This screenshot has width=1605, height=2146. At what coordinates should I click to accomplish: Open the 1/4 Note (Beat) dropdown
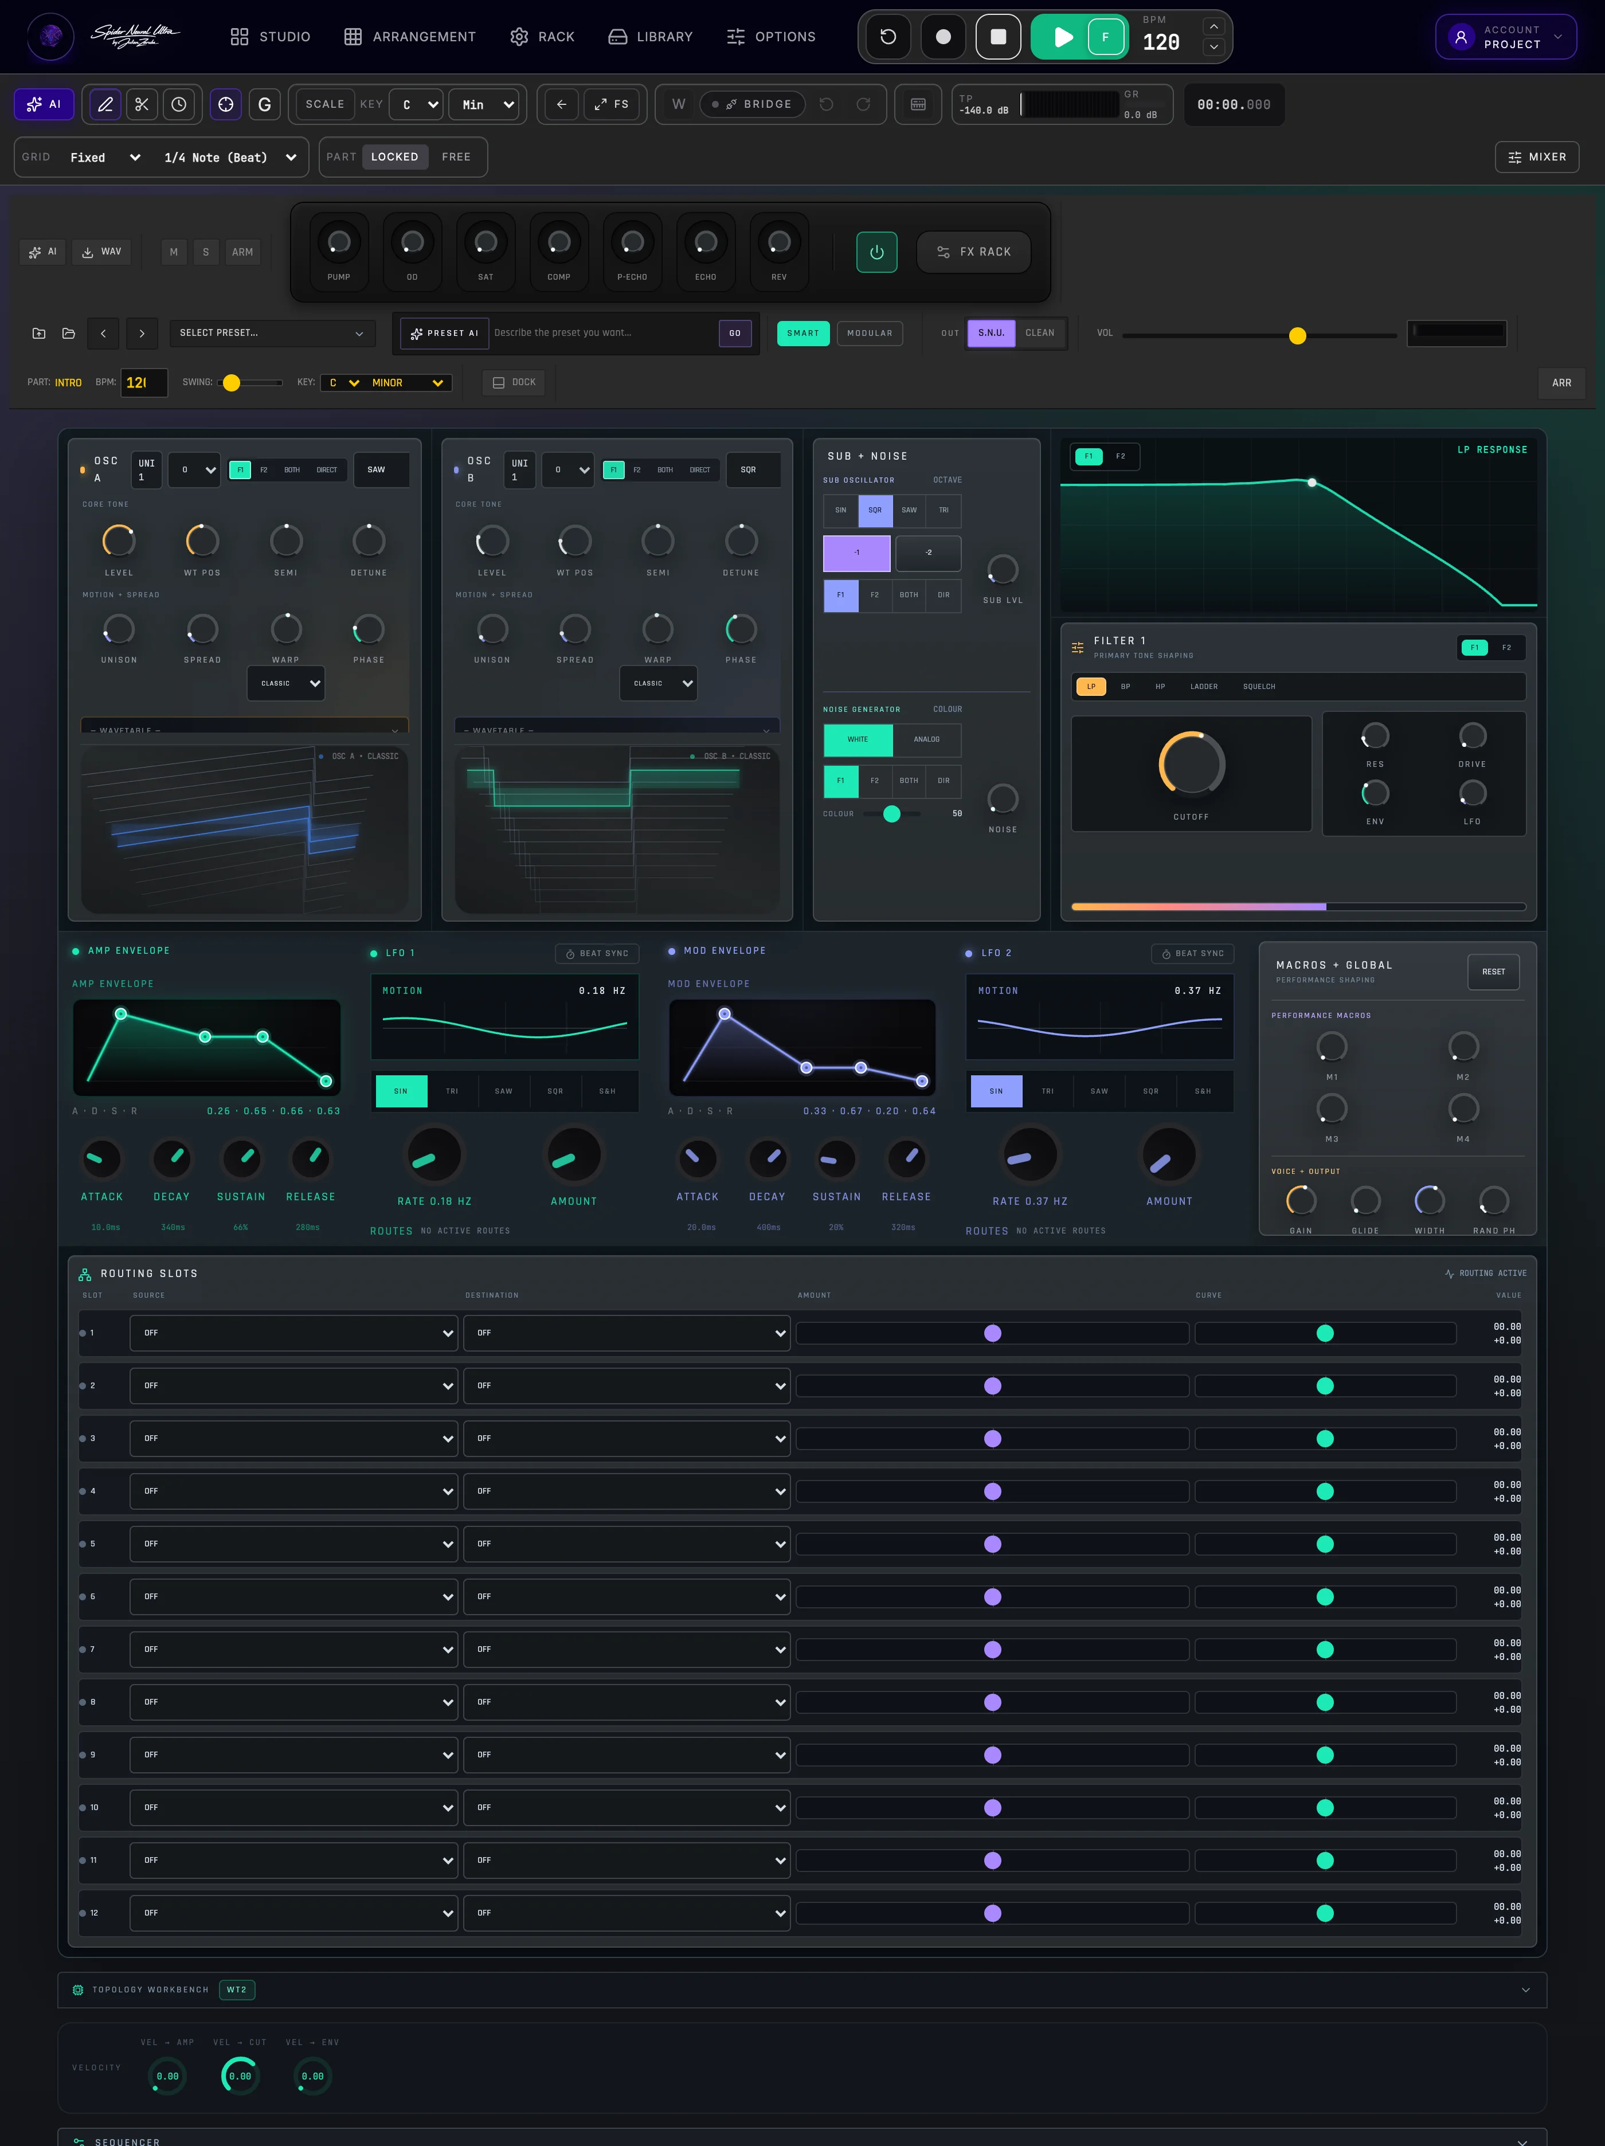(230, 157)
